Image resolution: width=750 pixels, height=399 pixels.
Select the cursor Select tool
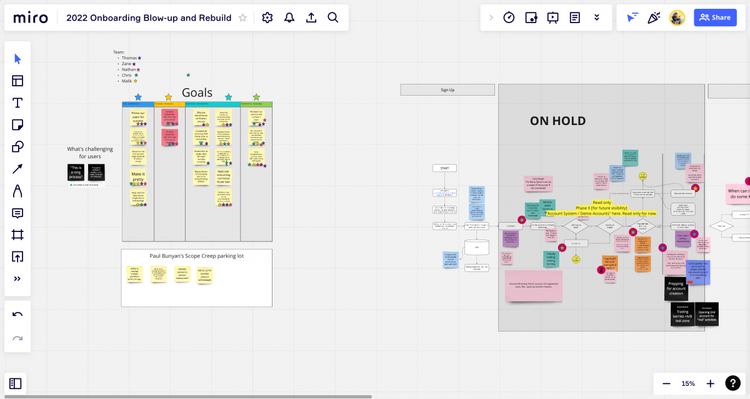tap(17, 59)
